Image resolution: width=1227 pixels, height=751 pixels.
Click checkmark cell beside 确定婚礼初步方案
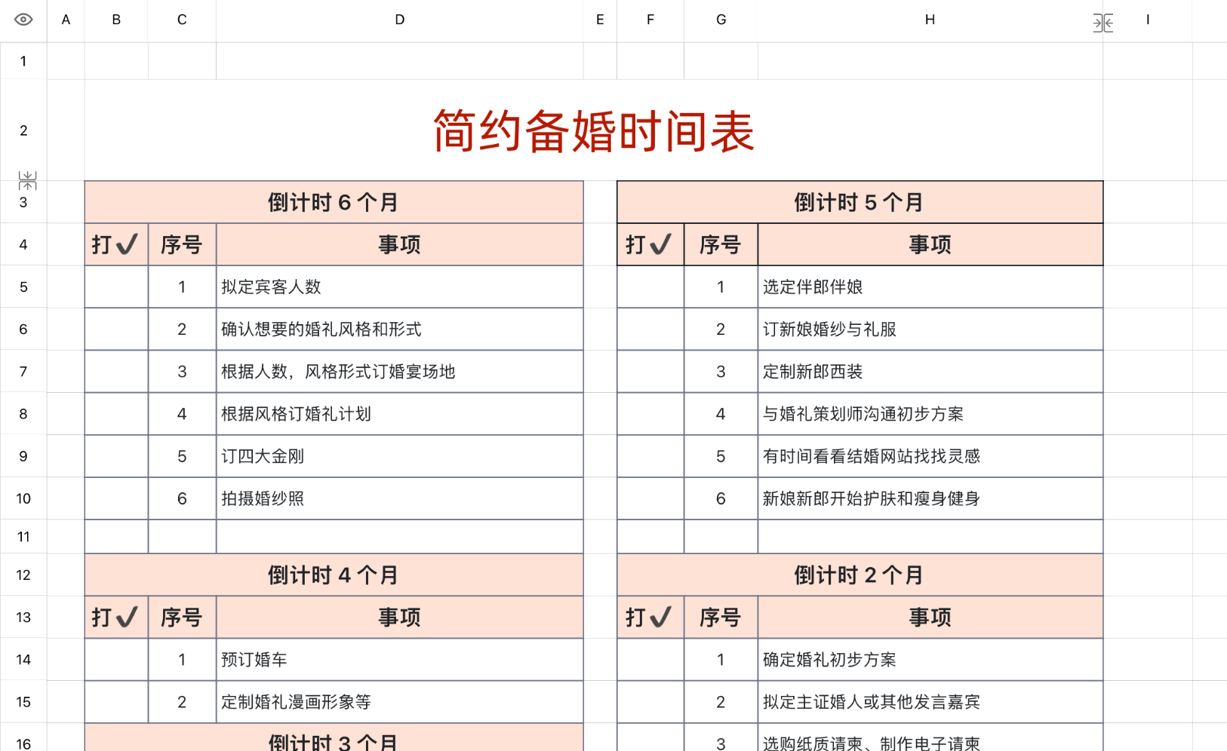point(650,660)
